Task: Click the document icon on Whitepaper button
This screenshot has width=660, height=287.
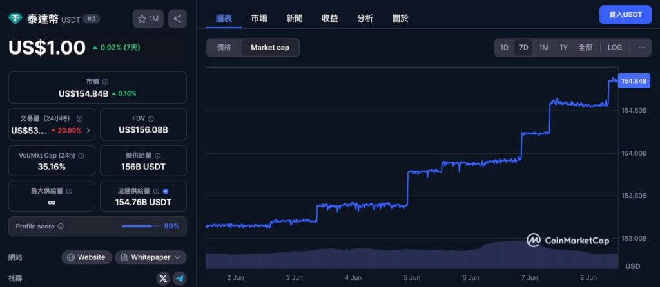Action: [x=124, y=257]
